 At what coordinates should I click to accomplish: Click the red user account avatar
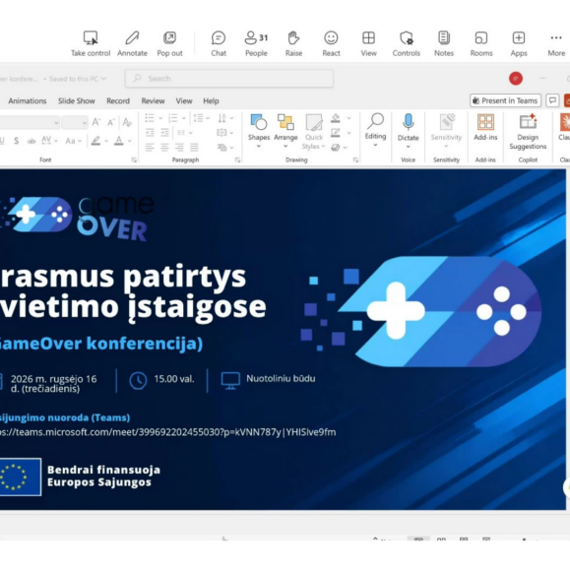coord(516,79)
